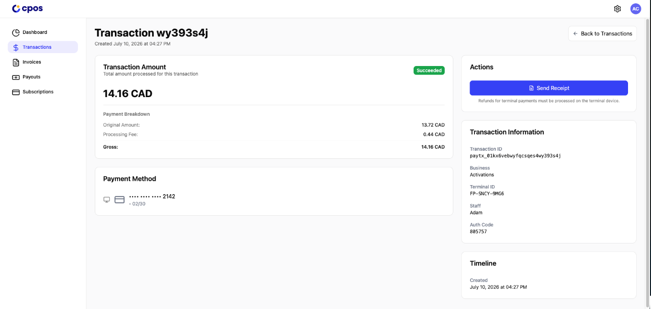Click the Succeeded status badge
The width and height of the screenshot is (651, 309).
429,70
